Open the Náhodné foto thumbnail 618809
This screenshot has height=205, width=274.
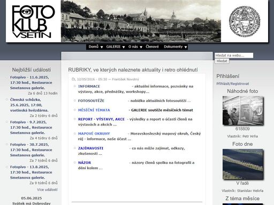[243, 111]
